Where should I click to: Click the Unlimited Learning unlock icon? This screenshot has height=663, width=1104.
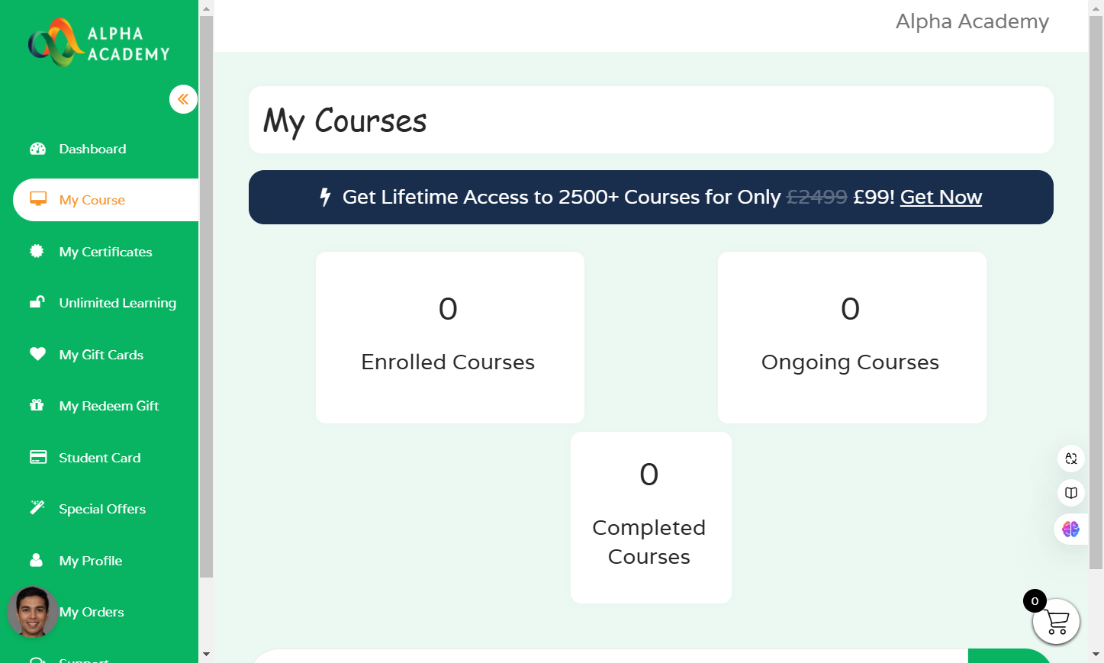pyautogui.click(x=37, y=302)
